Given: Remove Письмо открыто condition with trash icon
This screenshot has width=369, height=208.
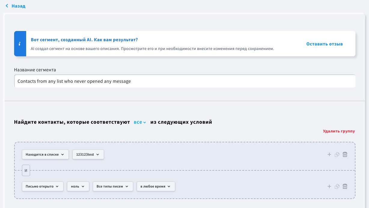Looking at the screenshot, I should click(x=345, y=186).
